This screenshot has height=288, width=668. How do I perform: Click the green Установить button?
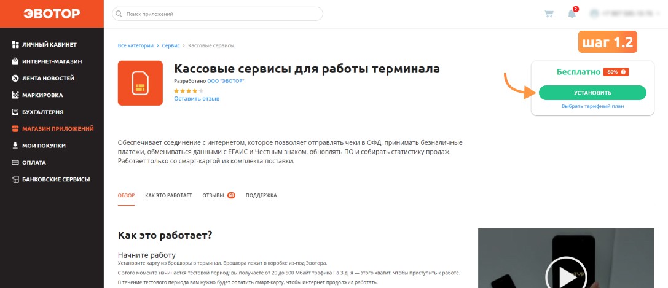(x=592, y=93)
